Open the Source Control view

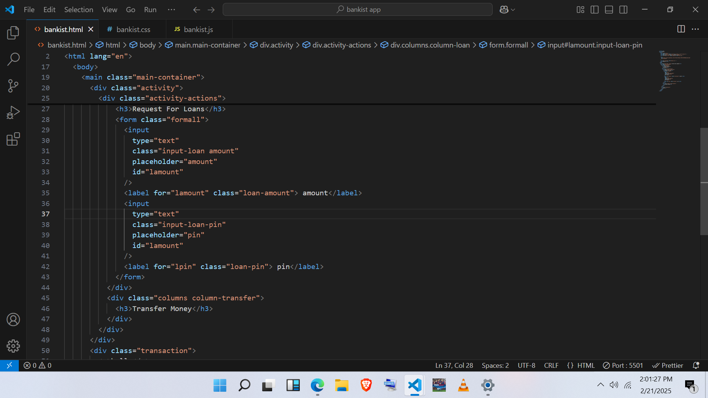13,86
